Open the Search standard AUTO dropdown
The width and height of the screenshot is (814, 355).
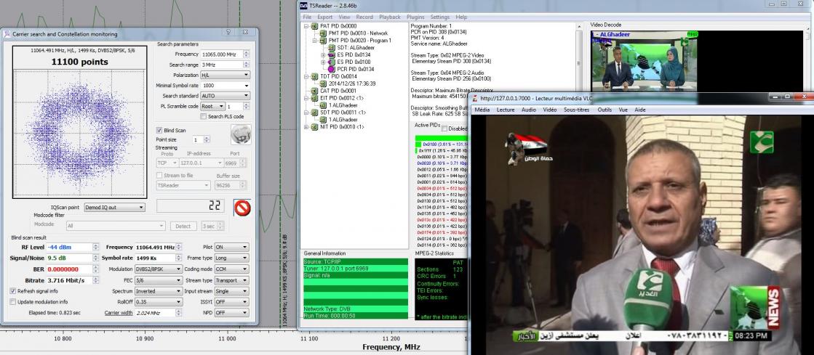(226, 96)
